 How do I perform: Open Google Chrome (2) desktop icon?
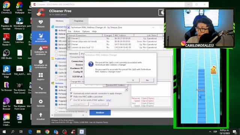click(x=6, y=7)
